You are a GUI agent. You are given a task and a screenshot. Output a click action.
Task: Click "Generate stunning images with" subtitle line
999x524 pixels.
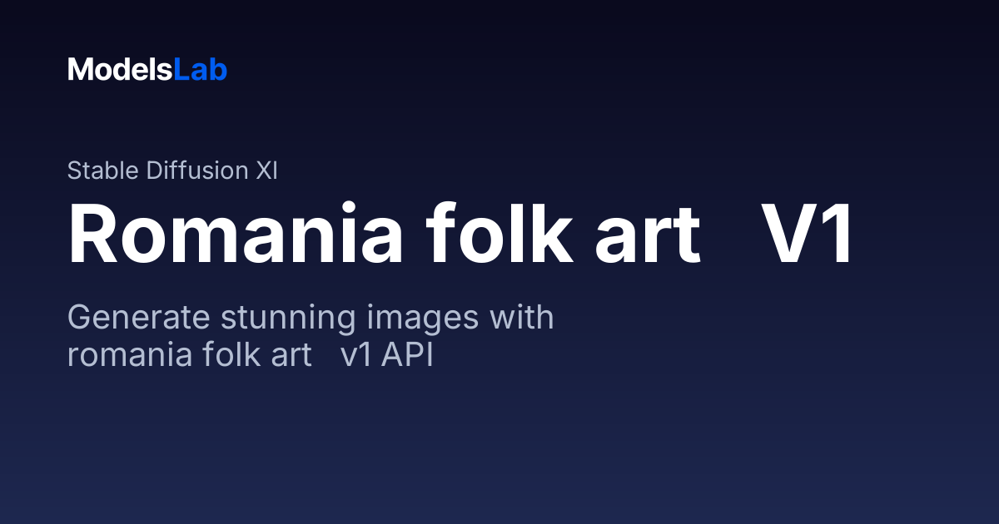tap(311, 319)
